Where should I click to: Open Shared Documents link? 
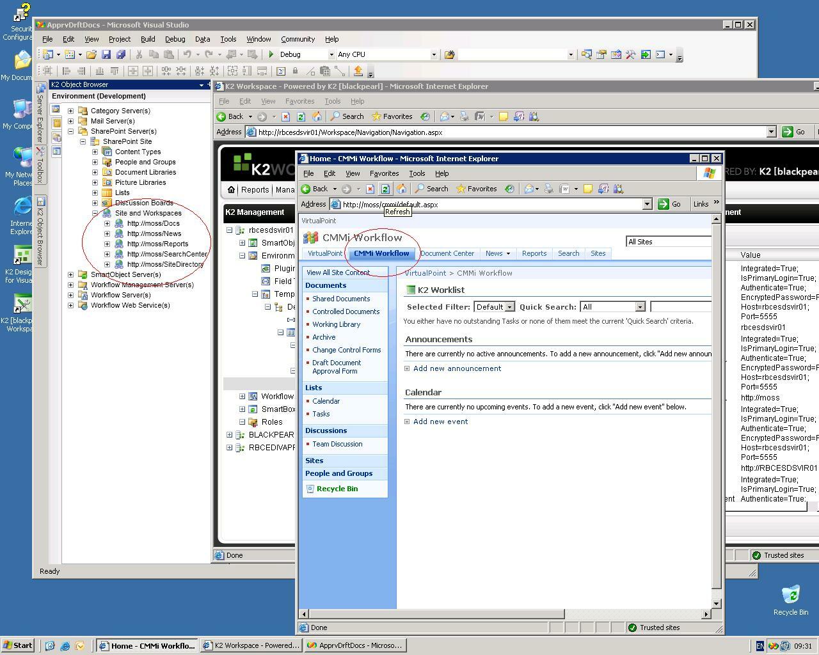[x=341, y=299]
